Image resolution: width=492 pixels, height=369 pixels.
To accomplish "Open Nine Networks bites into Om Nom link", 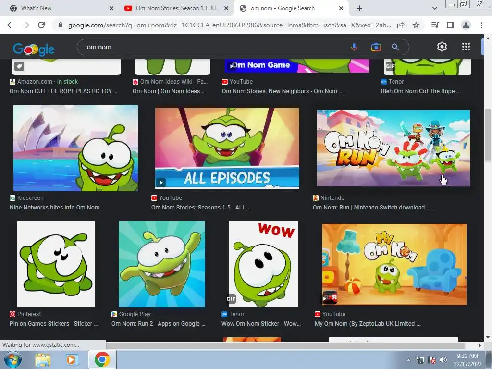I will pyautogui.click(x=55, y=208).
